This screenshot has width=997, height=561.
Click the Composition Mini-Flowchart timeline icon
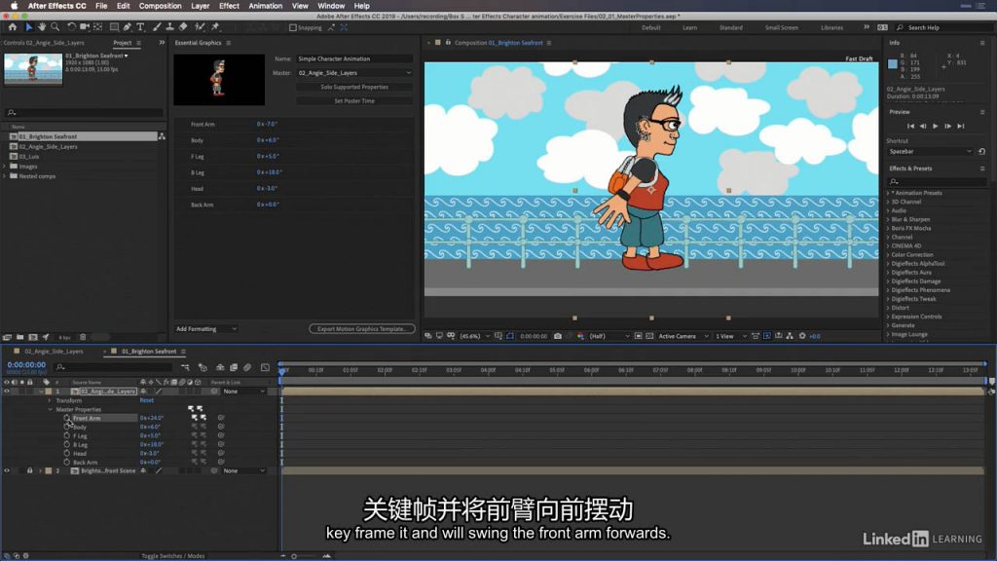(185, 367)
